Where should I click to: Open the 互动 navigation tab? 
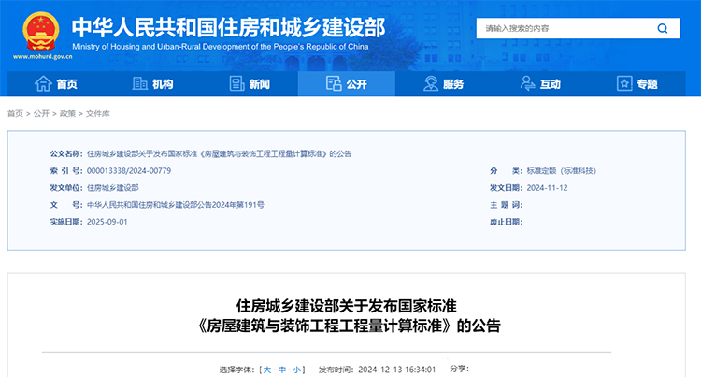[540, 83]
